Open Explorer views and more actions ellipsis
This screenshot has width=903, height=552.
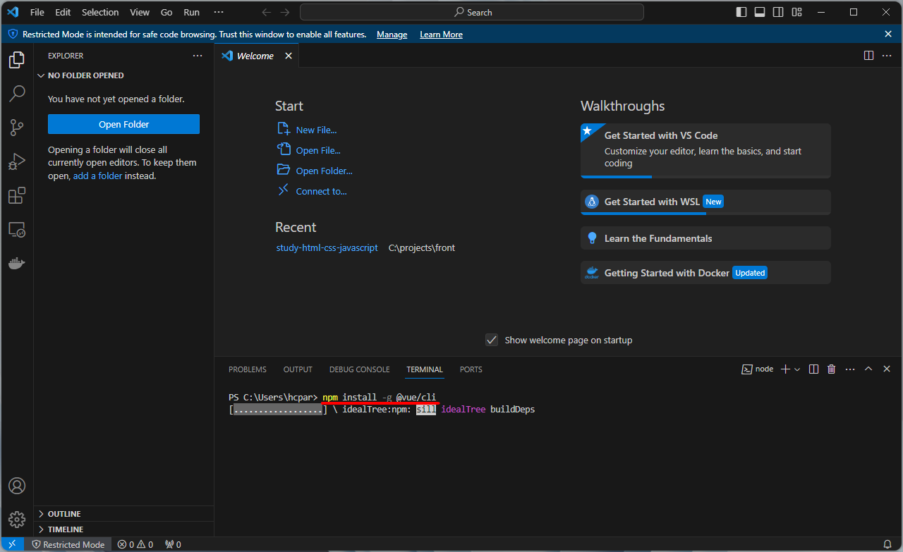(x=198, y=56)
